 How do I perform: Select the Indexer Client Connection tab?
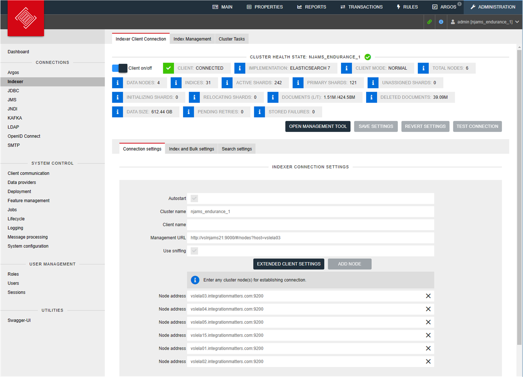pyautogui.click(x=141, y=39)
